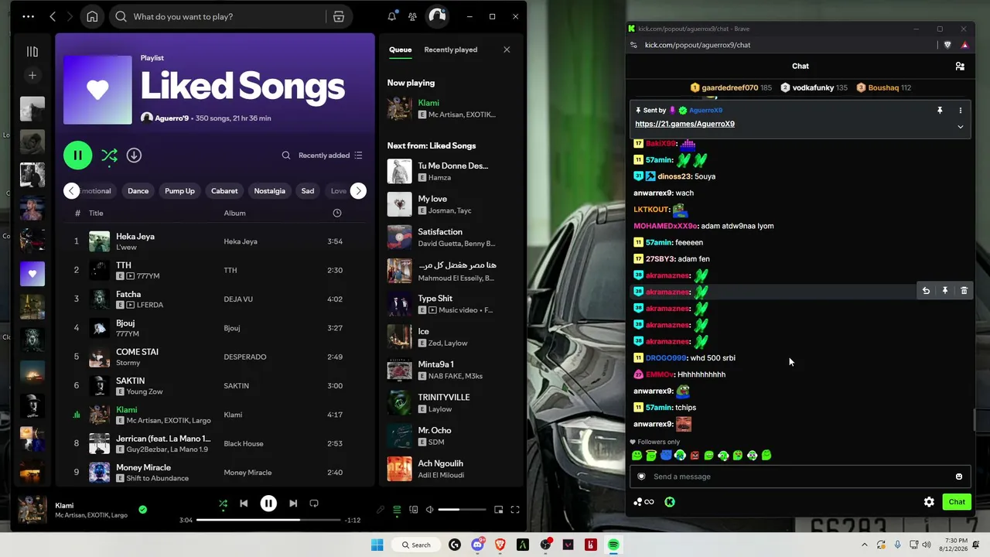Click the green Chat send button
Image resolution: width=990 pixels, height=557 pixels.
click(x=957, y=502)
